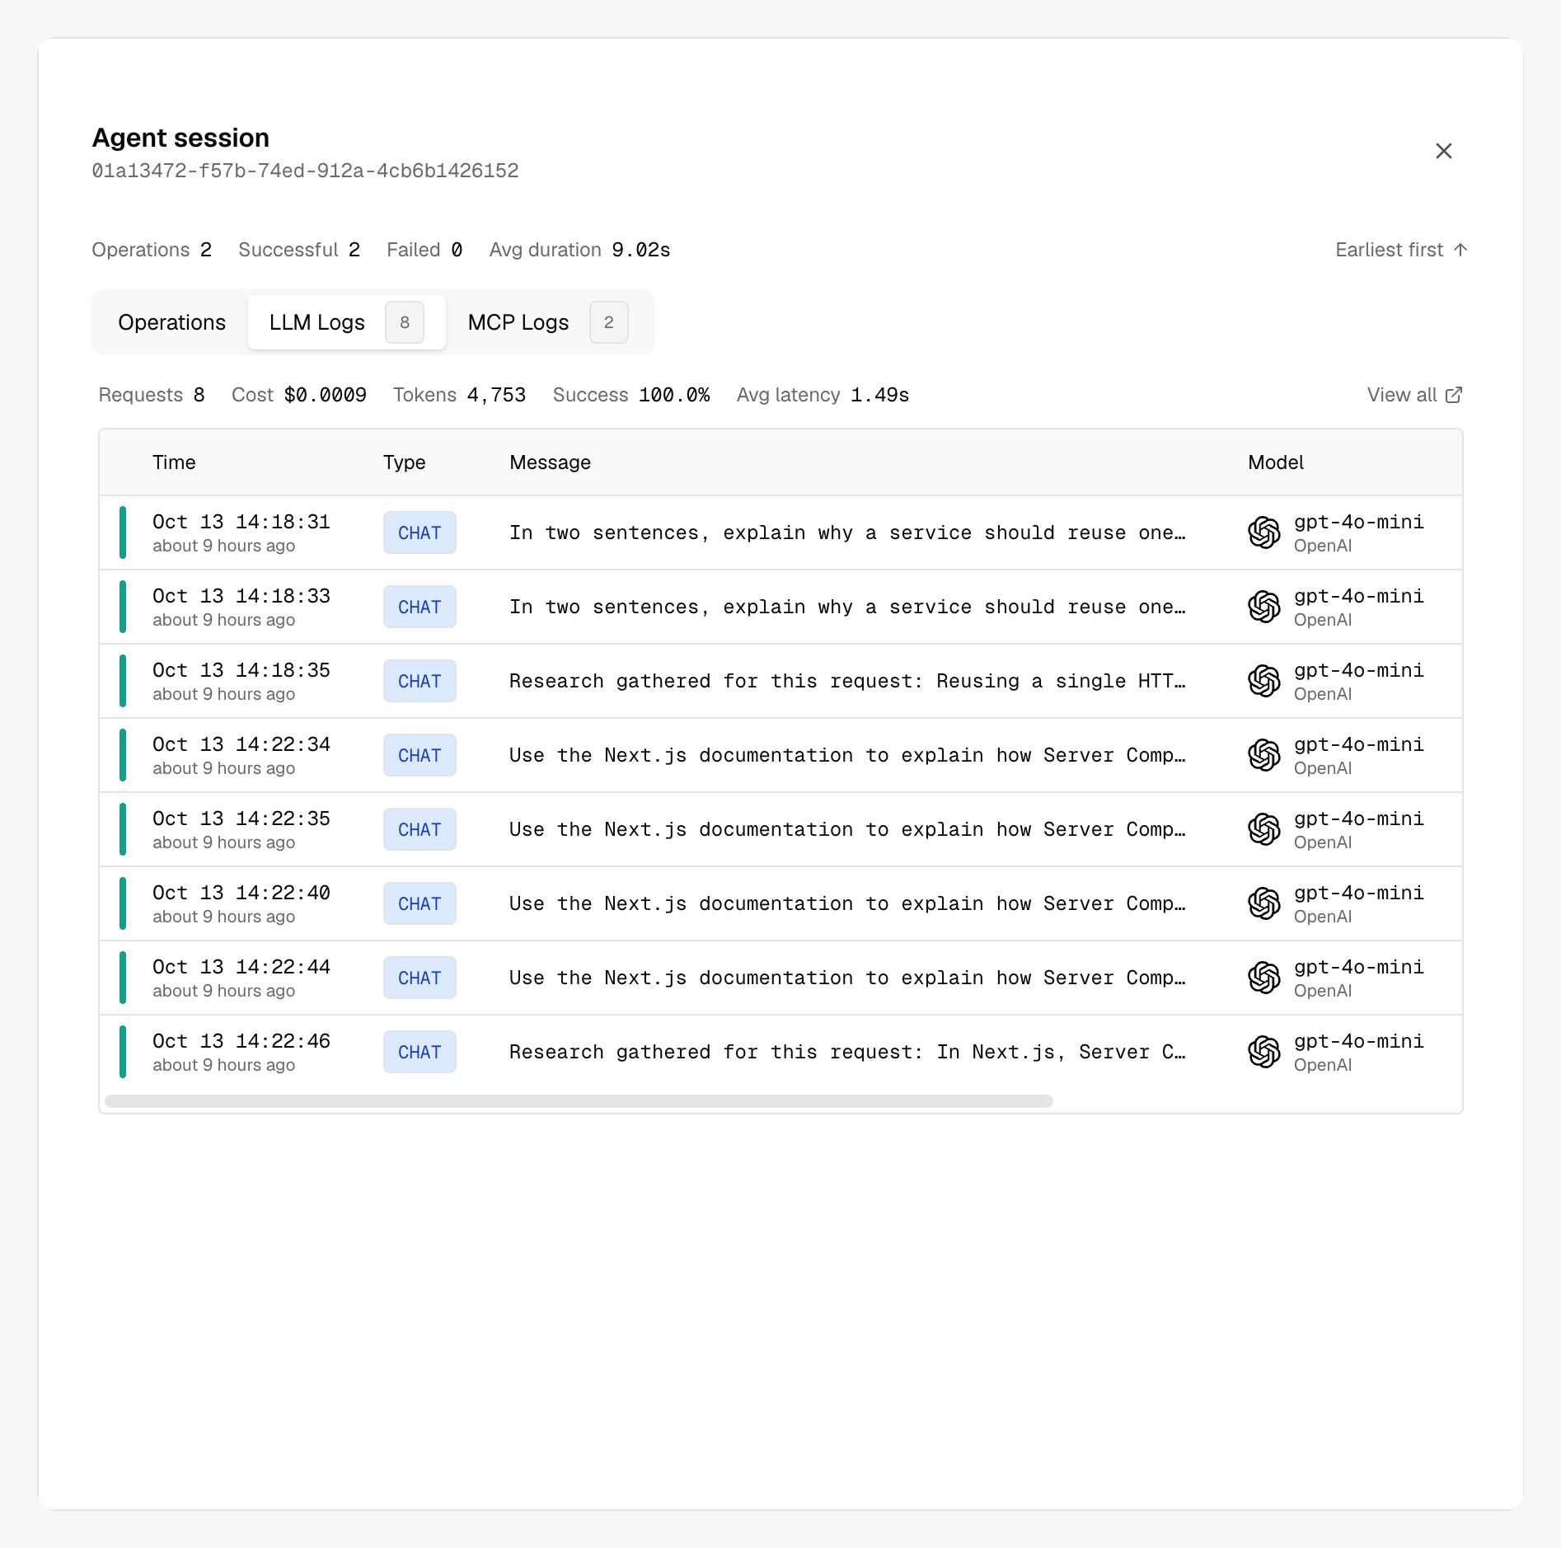Click the sort arrow next to Earliest first
Screen dimensions: 1561x1548
(1460, 250)
